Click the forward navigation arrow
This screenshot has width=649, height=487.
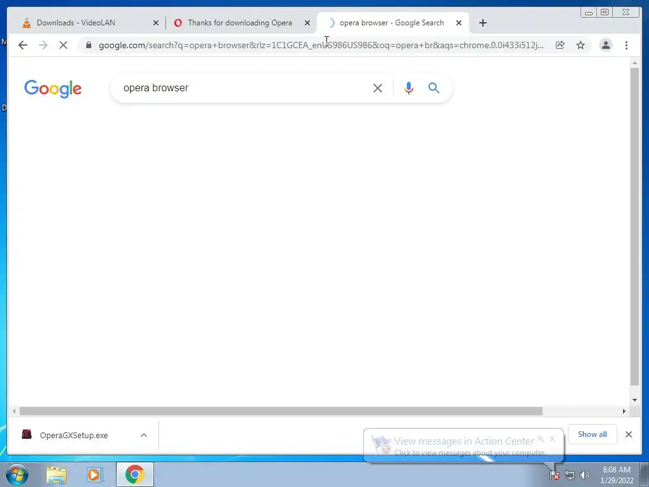pyautogui.click(x=43, y=45)
